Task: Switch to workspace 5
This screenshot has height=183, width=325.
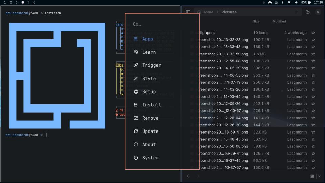Action: (28, 2)
